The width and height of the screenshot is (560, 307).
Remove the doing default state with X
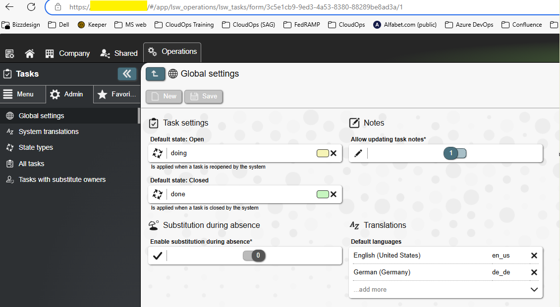334,153
